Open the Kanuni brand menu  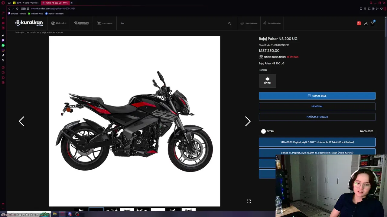tap(81, 23)
